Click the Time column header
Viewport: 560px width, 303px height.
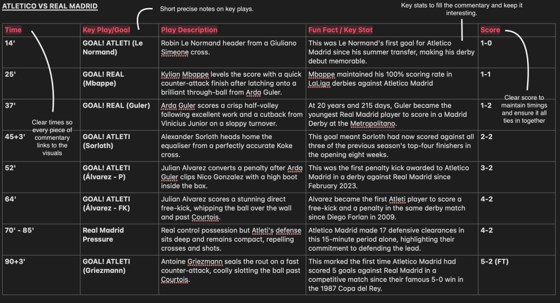13,29
